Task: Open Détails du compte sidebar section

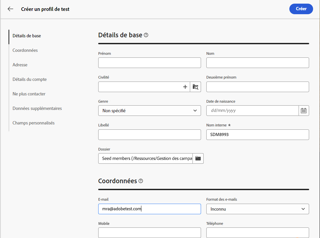Action: click(29, 79)
